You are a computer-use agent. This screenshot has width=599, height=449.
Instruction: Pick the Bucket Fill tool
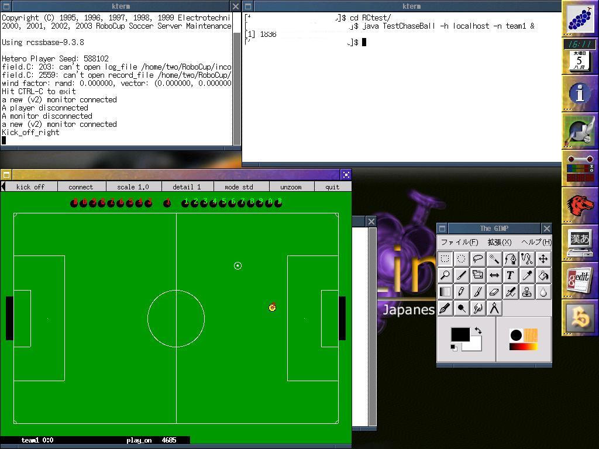pyautogui.click(x=543, y=275)
